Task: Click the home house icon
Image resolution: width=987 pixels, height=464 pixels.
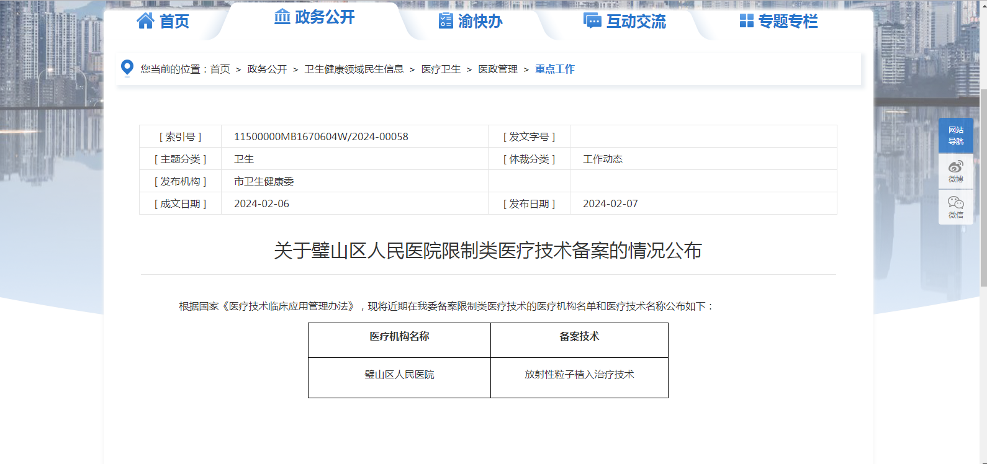Action: click(145, 21)
